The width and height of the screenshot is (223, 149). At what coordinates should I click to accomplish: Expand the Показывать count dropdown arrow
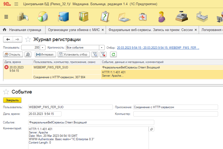43,48
